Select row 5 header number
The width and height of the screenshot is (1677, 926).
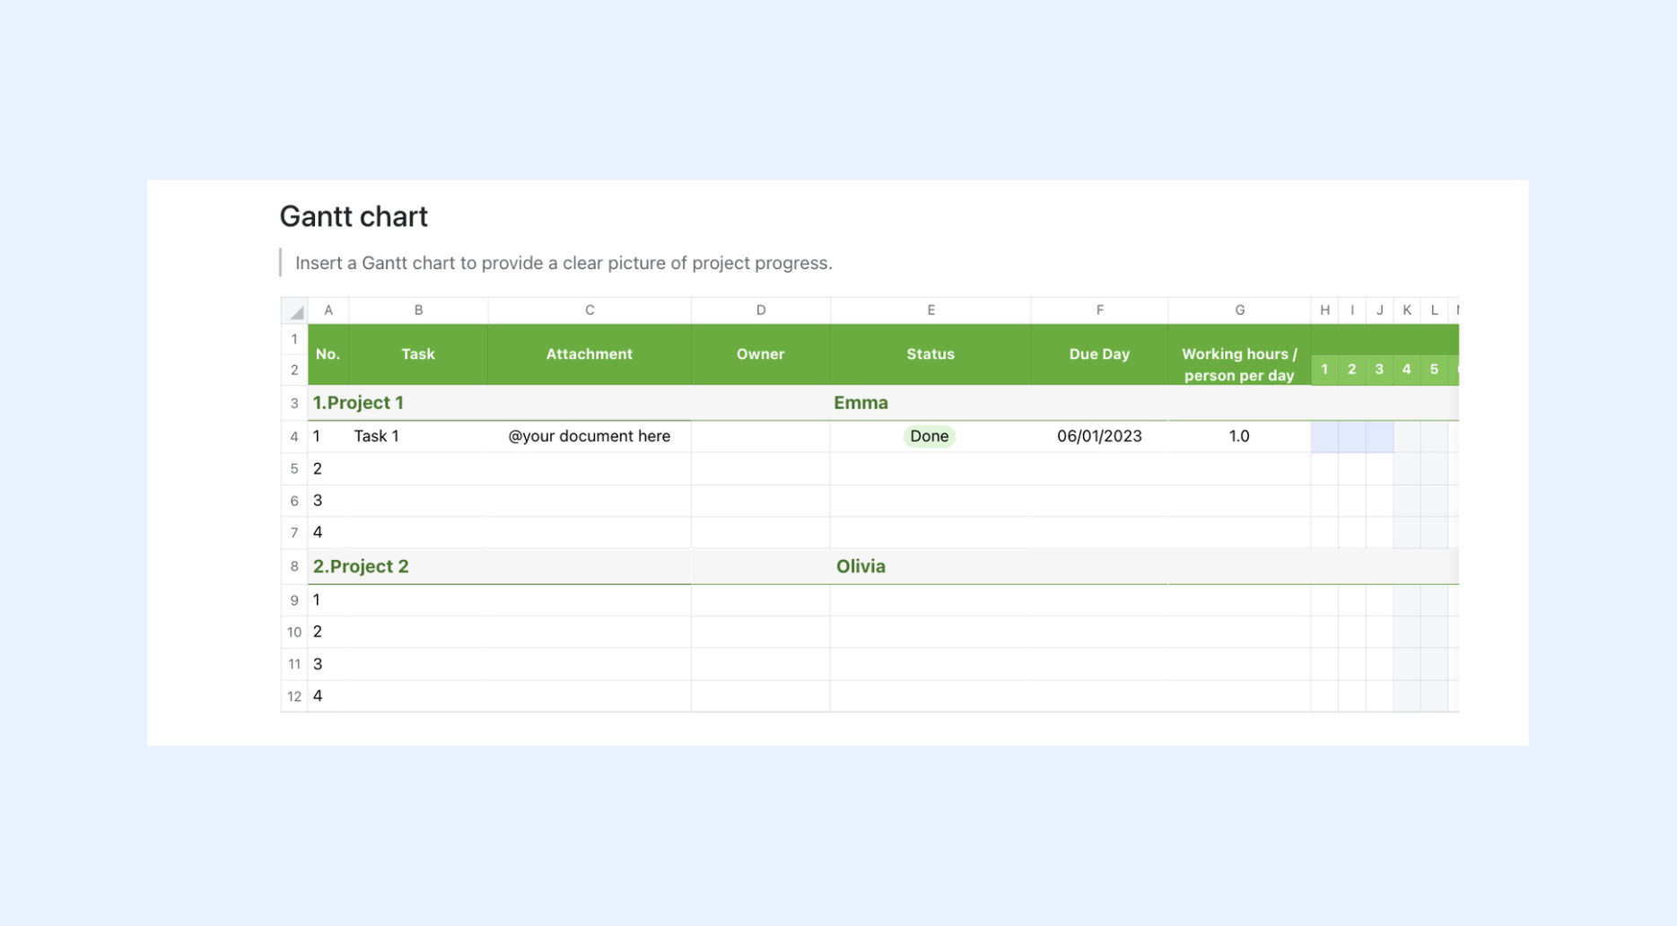tap(294, 469)
